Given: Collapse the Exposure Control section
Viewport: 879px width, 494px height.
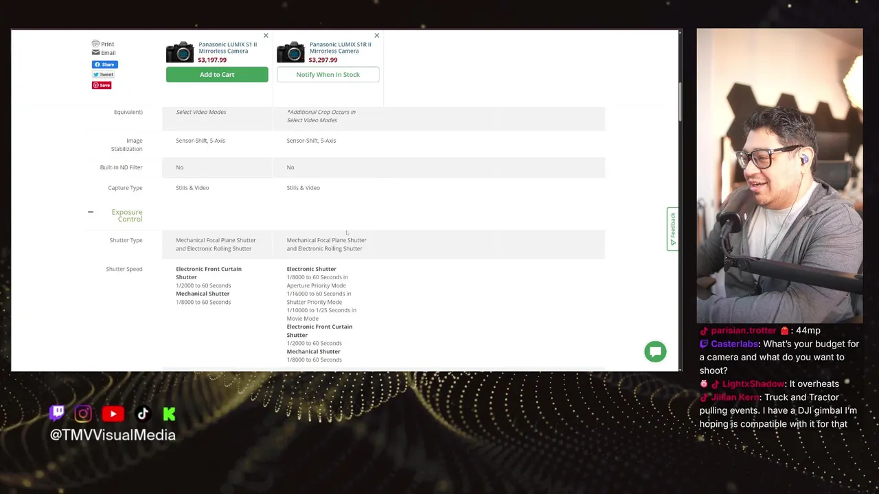Looking at the screenshot, I should (x=91, y=212).
